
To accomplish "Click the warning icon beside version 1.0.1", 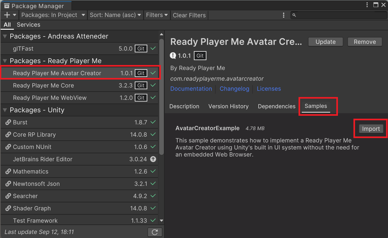I will pos(173,56).
